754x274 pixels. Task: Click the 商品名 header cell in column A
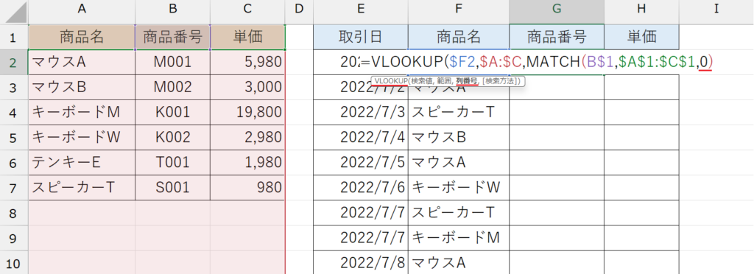coord(81,37)
